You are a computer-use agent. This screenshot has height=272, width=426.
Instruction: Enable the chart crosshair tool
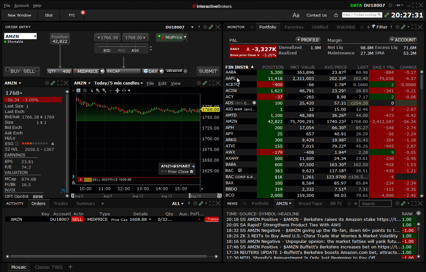coord(111,91)
